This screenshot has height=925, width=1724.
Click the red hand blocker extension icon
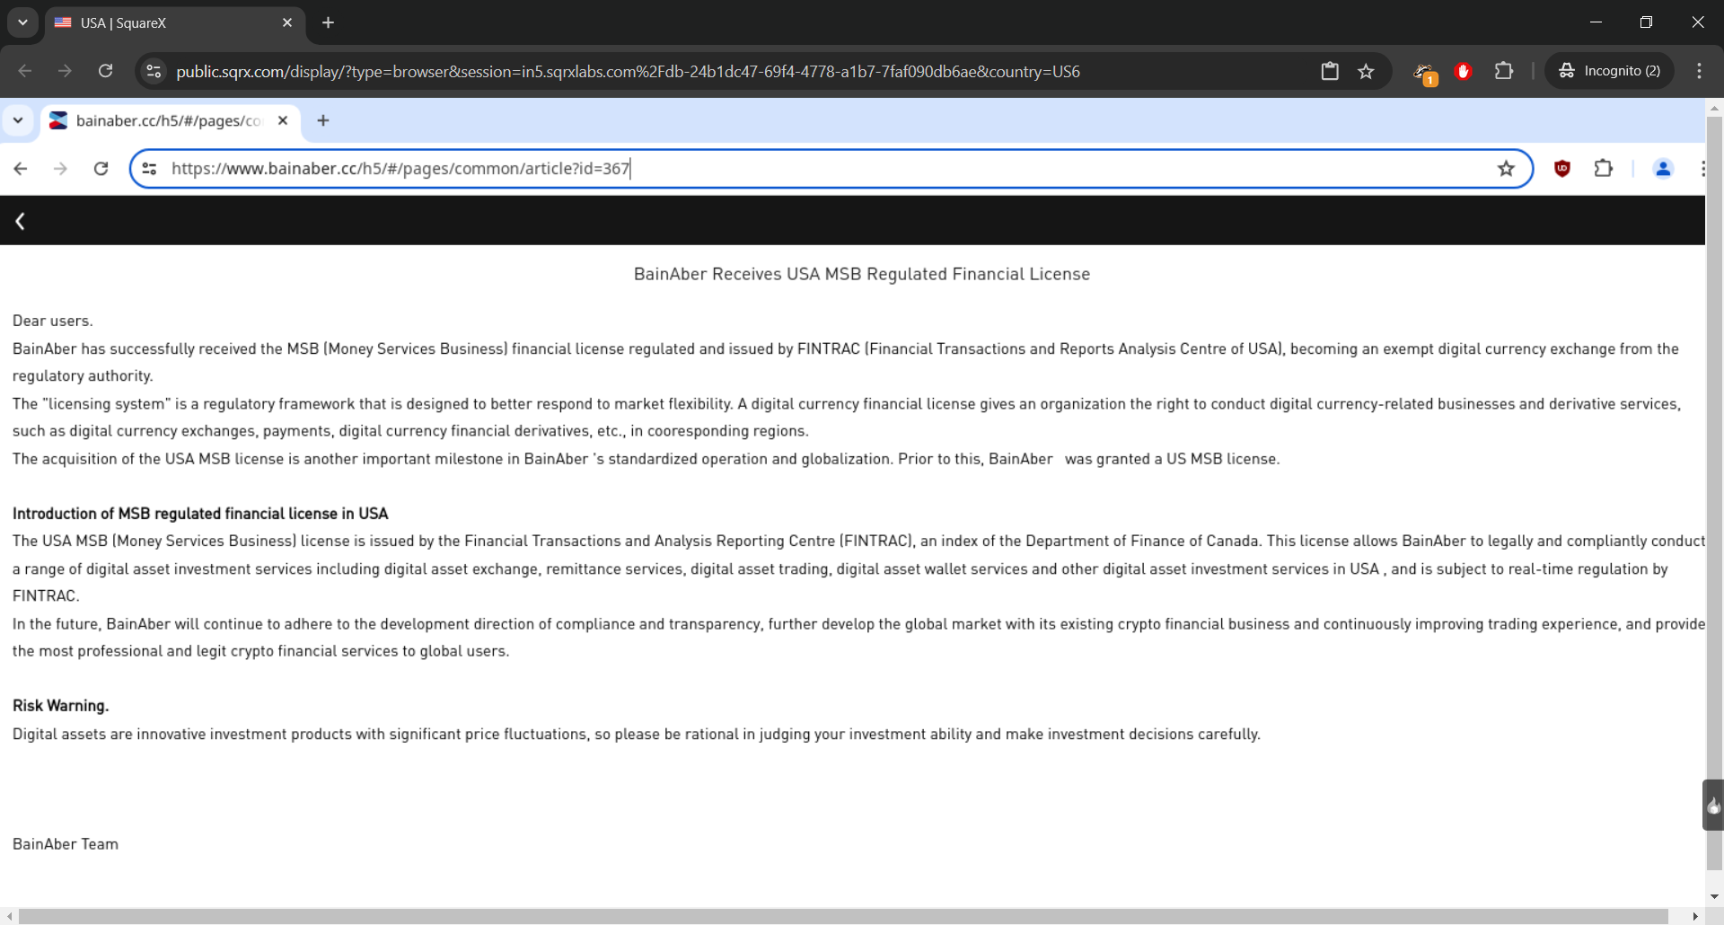(x=1463, y=71)
